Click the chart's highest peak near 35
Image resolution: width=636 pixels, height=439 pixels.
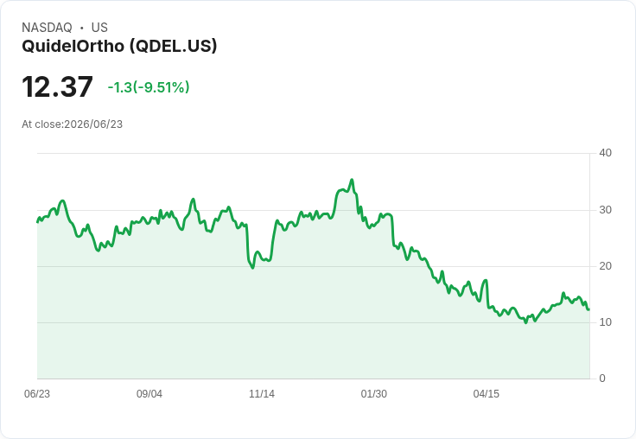(x=352, y=180)
